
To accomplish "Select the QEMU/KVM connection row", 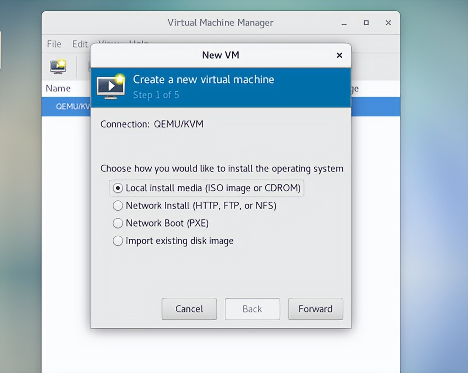I will point(68,107).
